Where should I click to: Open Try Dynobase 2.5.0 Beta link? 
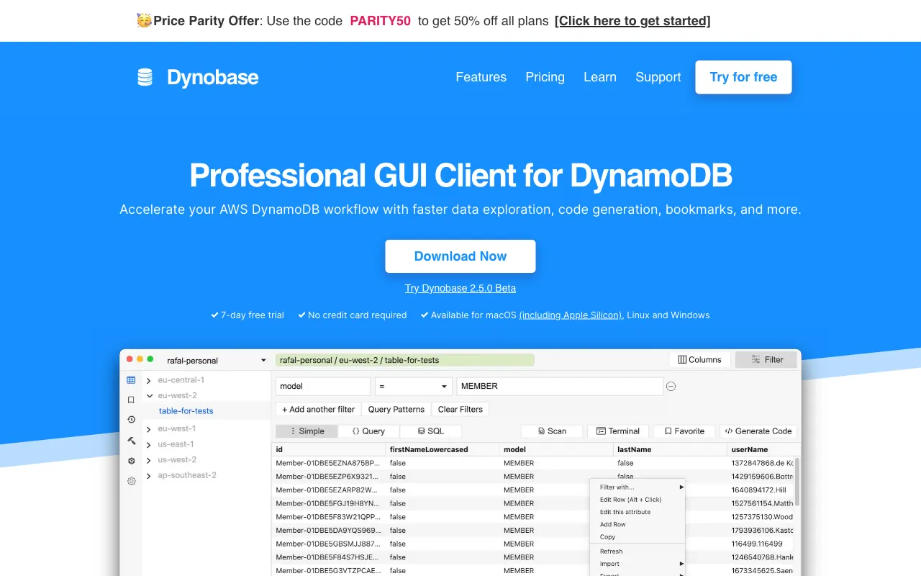[x=460, y=288]
